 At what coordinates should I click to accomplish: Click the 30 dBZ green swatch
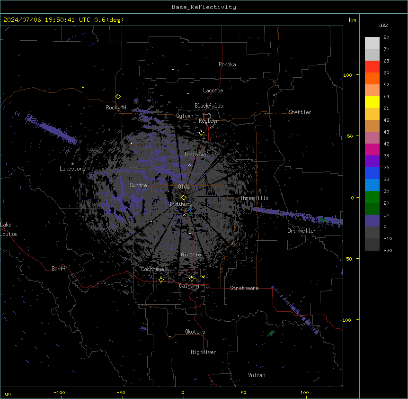pyautogui.click(x=372, y=197)
